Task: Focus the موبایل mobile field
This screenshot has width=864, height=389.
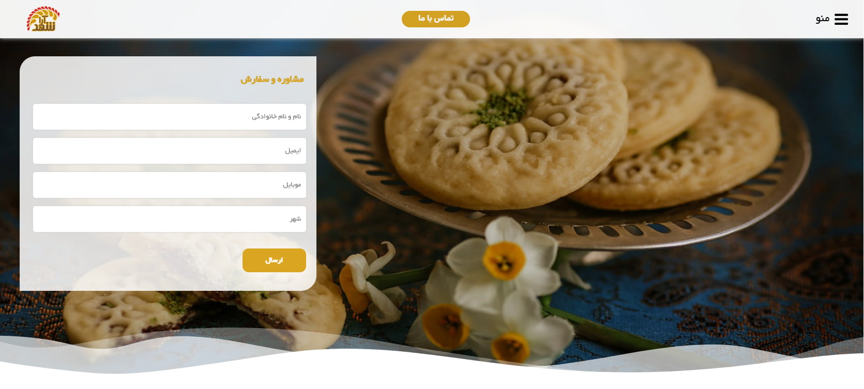Action: click(x=170, y=185)
